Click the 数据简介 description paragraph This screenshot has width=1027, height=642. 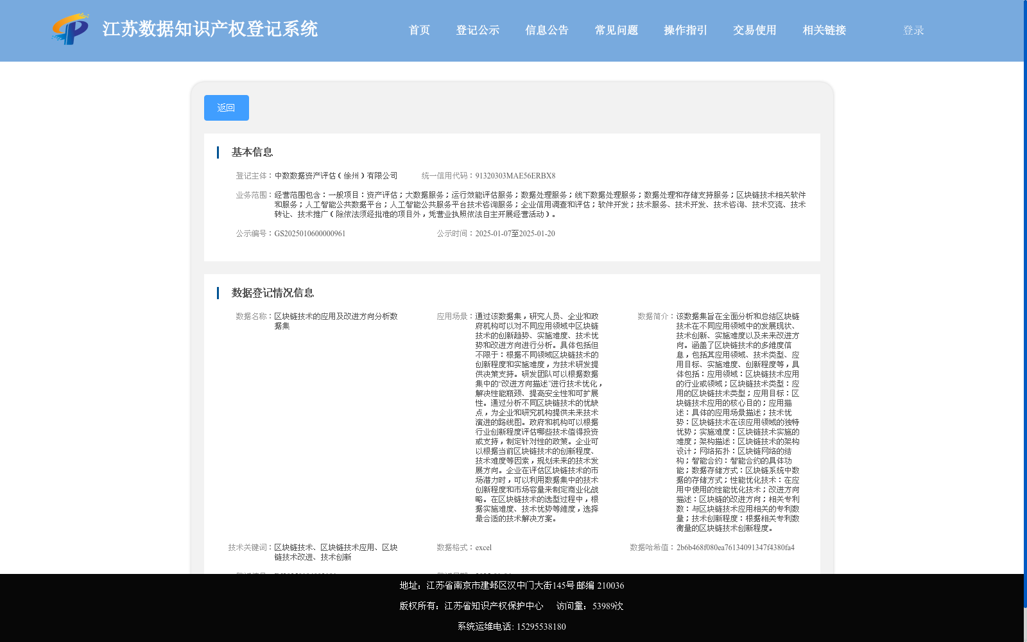738,422
